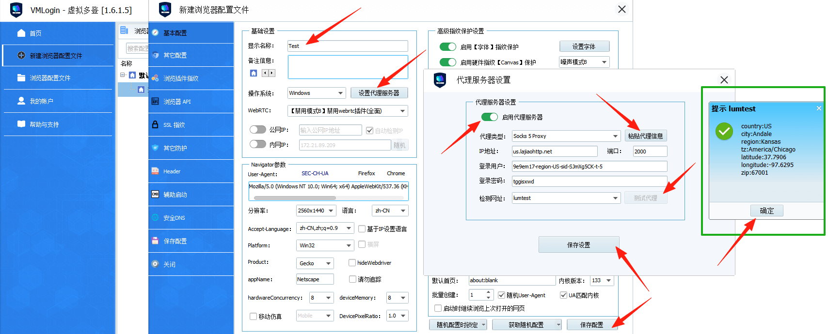Click the User-Agent horizontal scrollbar
The image size is (828, 334).
(x=295, y=197)
